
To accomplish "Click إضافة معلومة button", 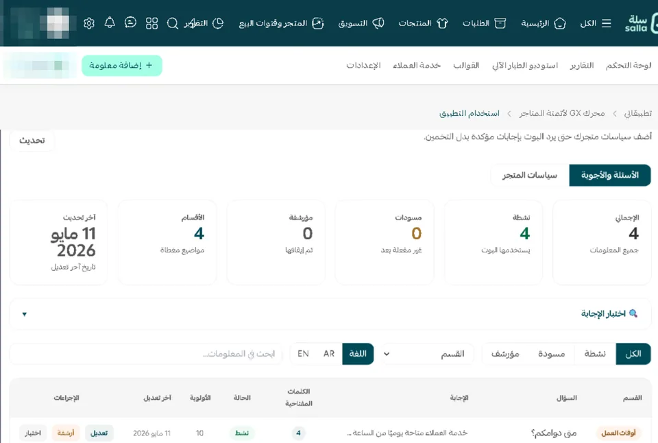I will [x=122, y=66].
